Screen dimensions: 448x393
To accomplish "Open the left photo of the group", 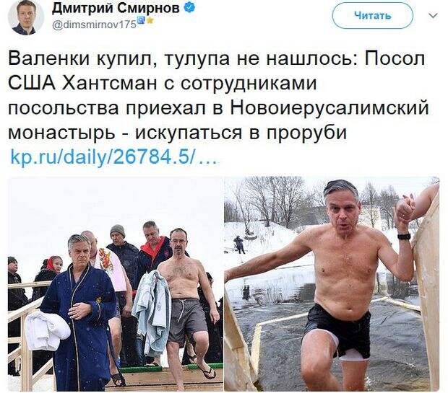I will coord(116,284).
